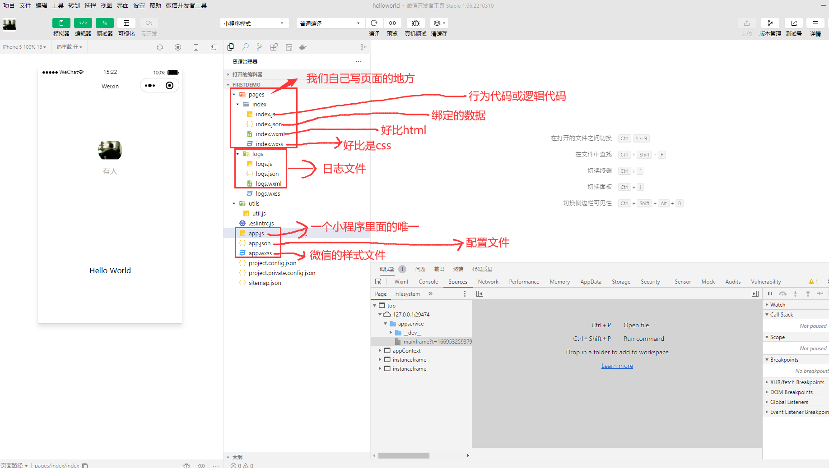Viewport: 829px width, 468px height.
Task: Expand the outline (大纲) section
Action: (x=297, y=457)
